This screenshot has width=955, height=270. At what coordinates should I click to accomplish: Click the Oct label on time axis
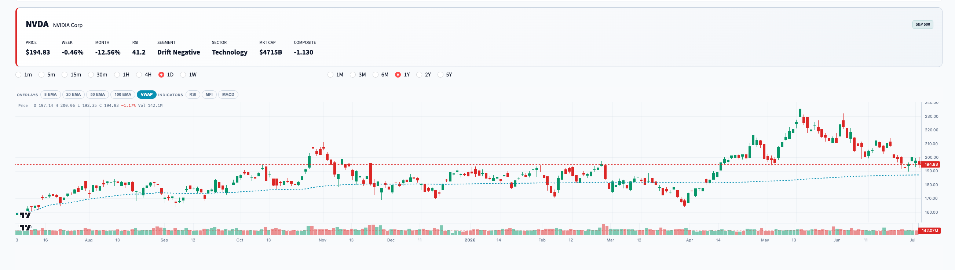(x=240, y=240)
